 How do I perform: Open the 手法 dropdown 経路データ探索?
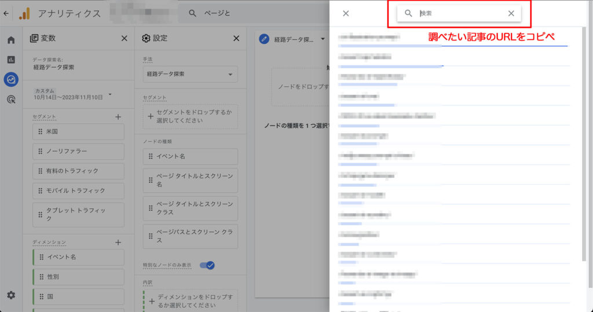point(190,74)
